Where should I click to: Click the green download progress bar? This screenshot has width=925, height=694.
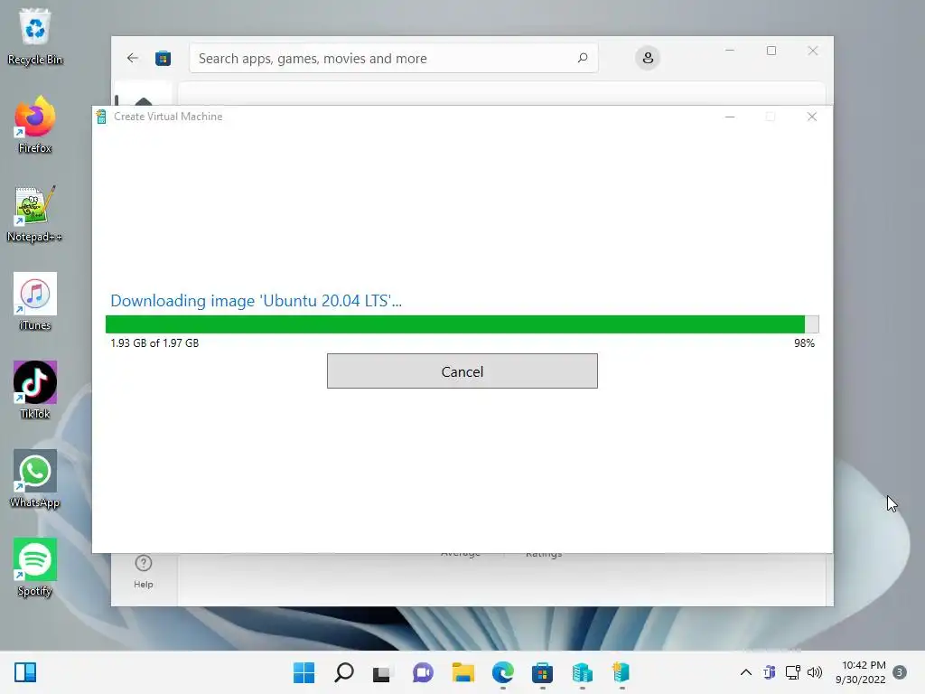tap(462, 324)
